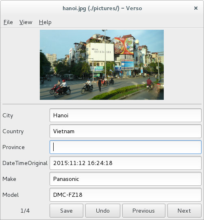Click the Model label
This screenshot has width=204, height=220.
[11, 195]
